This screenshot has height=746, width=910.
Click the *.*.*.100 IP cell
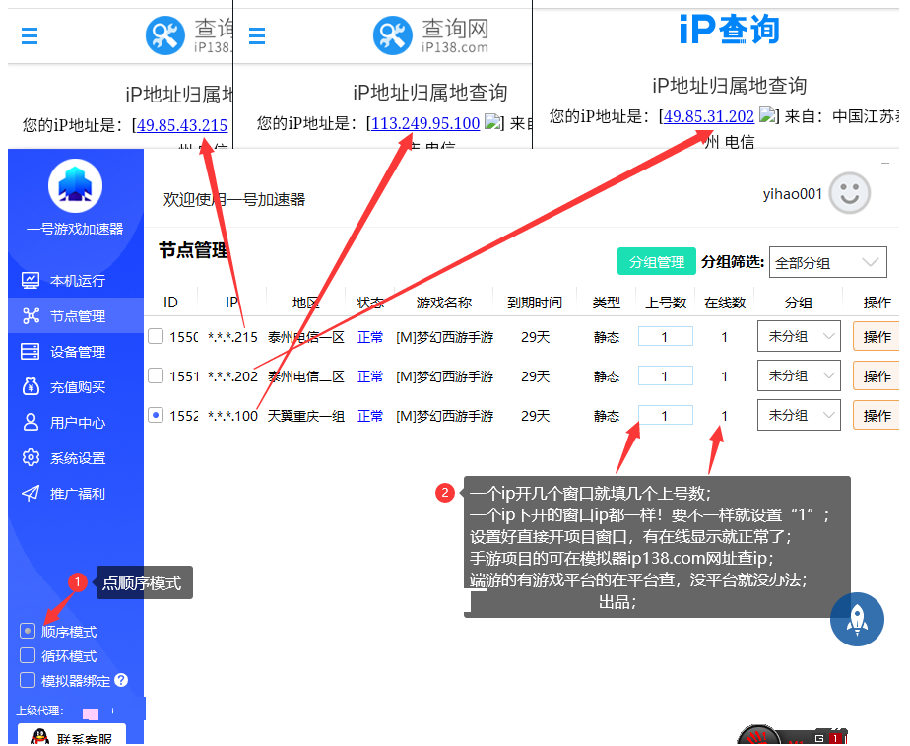click(x=232, y=416)
